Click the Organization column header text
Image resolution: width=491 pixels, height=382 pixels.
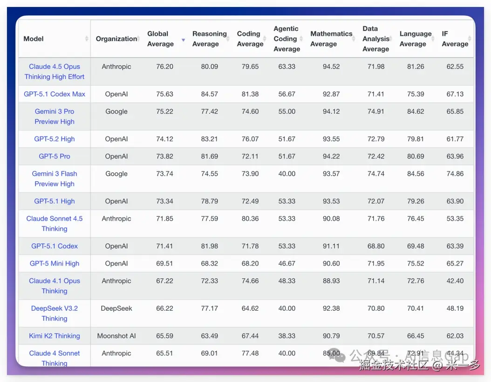tap(116, 39)
